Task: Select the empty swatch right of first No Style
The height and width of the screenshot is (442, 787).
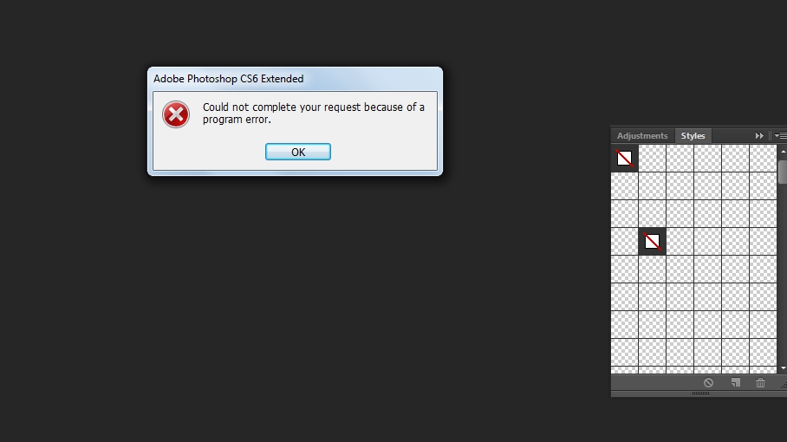Action: [x=652, y=159]
